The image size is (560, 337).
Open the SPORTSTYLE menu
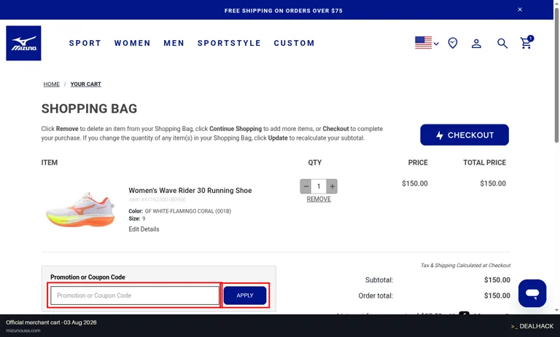point(229,43)
